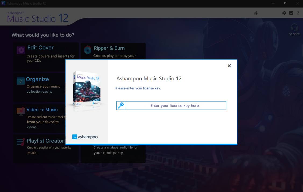This screenshot has height=192, width=303.
Task: Click the Music Studio 12 logo header
Action: point(38,17)
